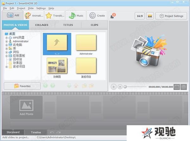Open the Project menu
The width and height of the screenshot is (190, 141).
point(21,8)
